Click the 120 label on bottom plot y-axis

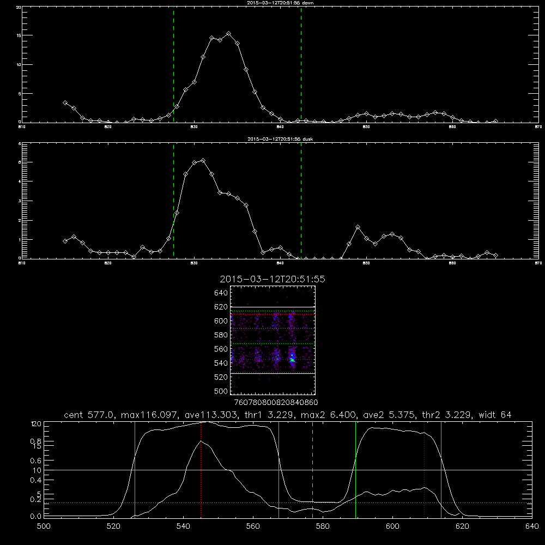click(36, 423)
